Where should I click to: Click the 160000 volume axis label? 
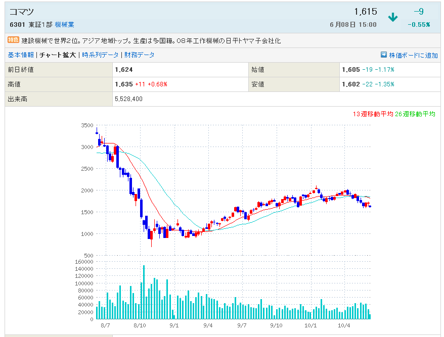(x=84, y=262)
